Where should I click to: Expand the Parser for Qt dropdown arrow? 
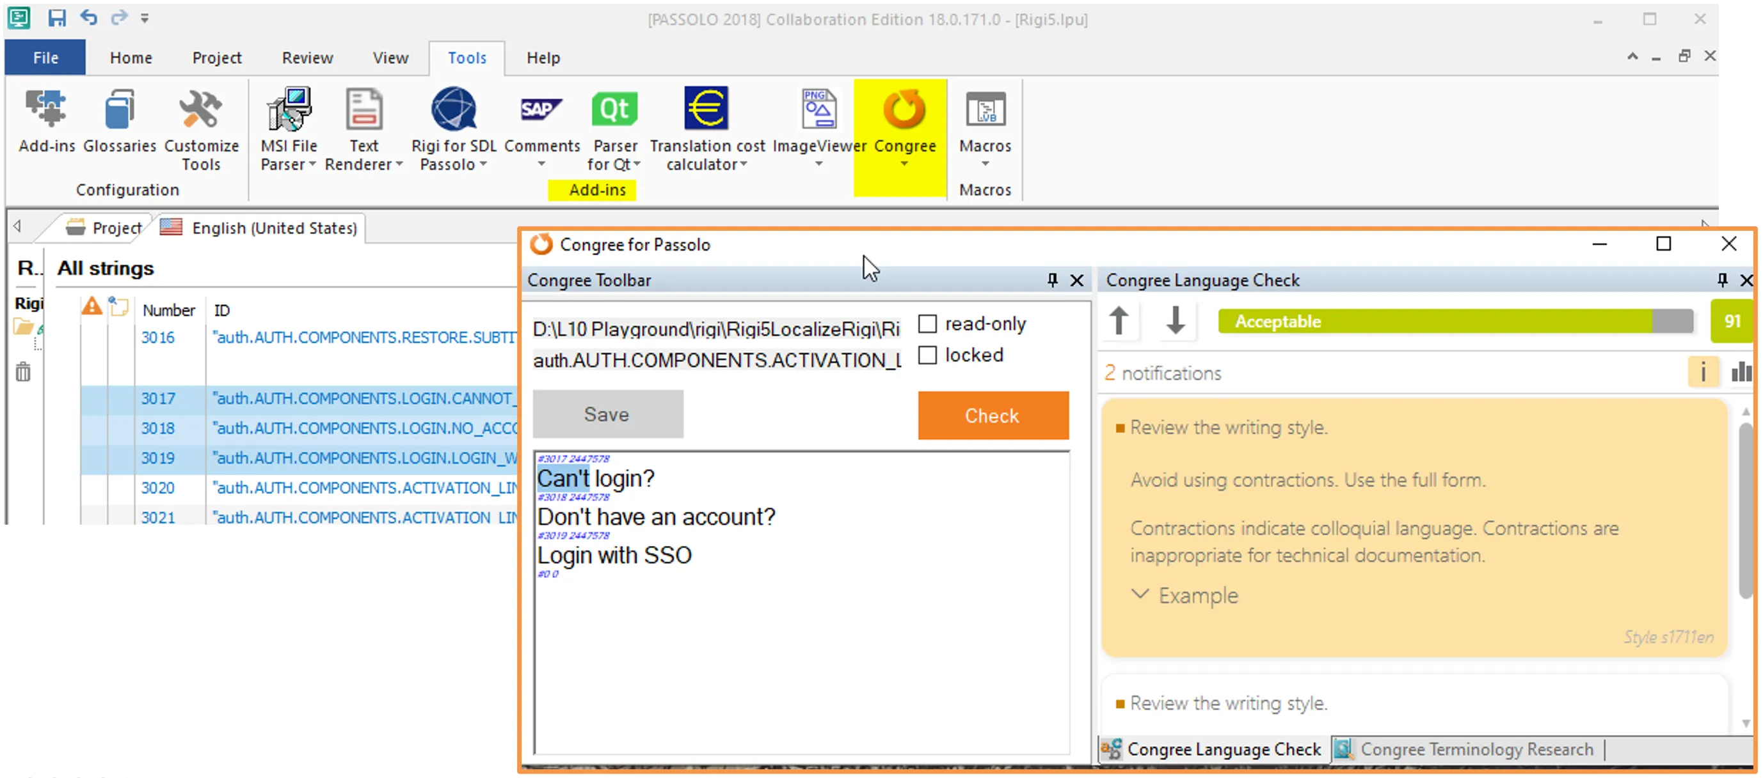click(637, 165)
